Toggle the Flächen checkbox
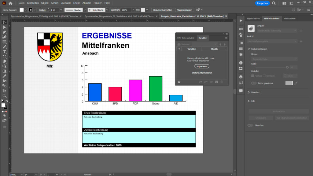Screen dimensions: 313x176 252,76
